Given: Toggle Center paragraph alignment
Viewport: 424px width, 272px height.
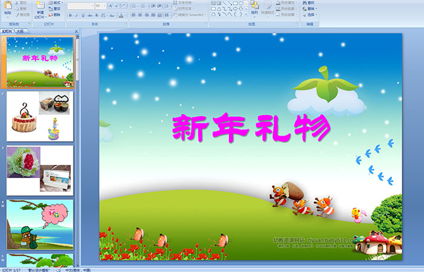Looking at the screenshot, I should click(140, 15).
